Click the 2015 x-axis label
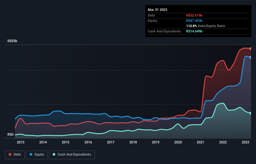256x164 pixels. point(65,142)
